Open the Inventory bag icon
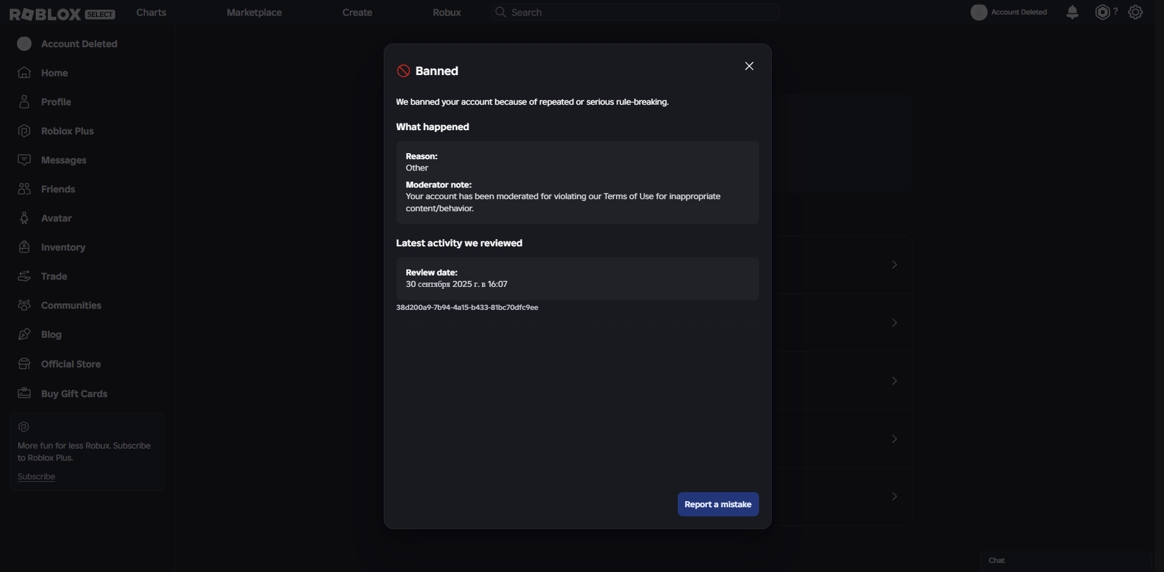 tap(24, 247)
